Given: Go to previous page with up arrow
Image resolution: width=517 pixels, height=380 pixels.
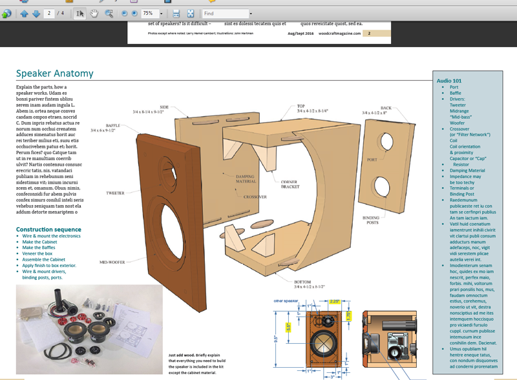Looking at the screenshot, I should tap(24, 14).
